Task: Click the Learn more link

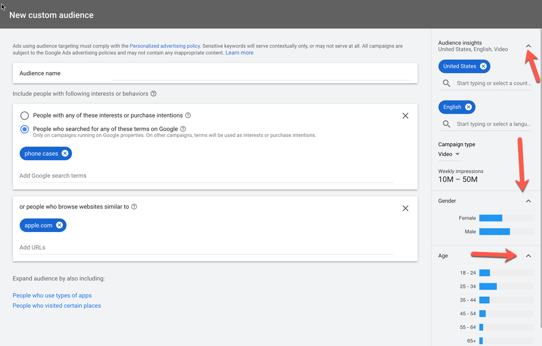Action: coord(239,53)
